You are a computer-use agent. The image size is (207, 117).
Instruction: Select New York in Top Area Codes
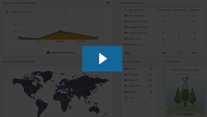click(134, 86)
